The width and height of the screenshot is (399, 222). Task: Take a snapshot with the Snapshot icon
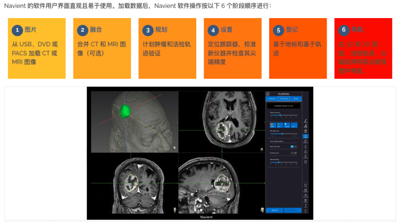pos(305,190)
